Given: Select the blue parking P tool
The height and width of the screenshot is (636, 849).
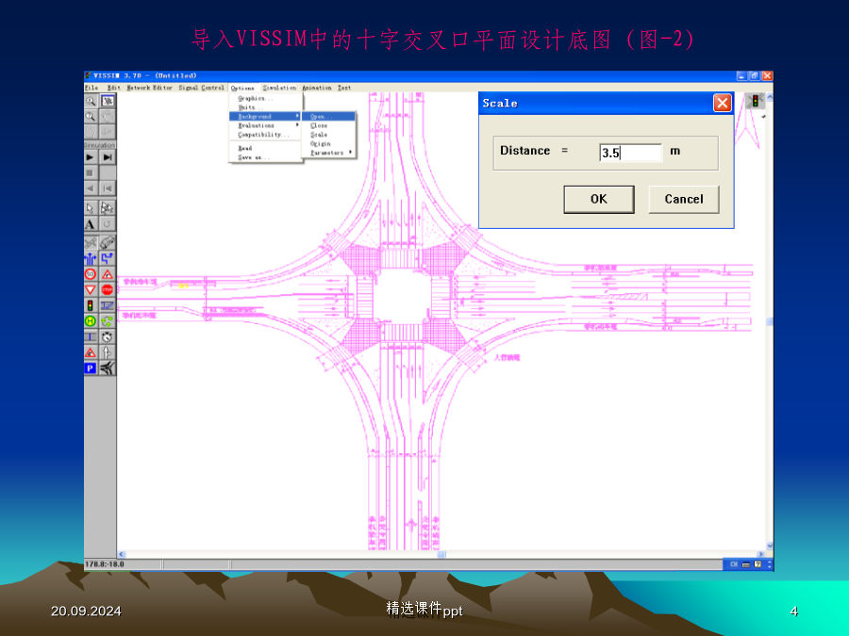Looking at the screenshot, I should tap(91, 368).
